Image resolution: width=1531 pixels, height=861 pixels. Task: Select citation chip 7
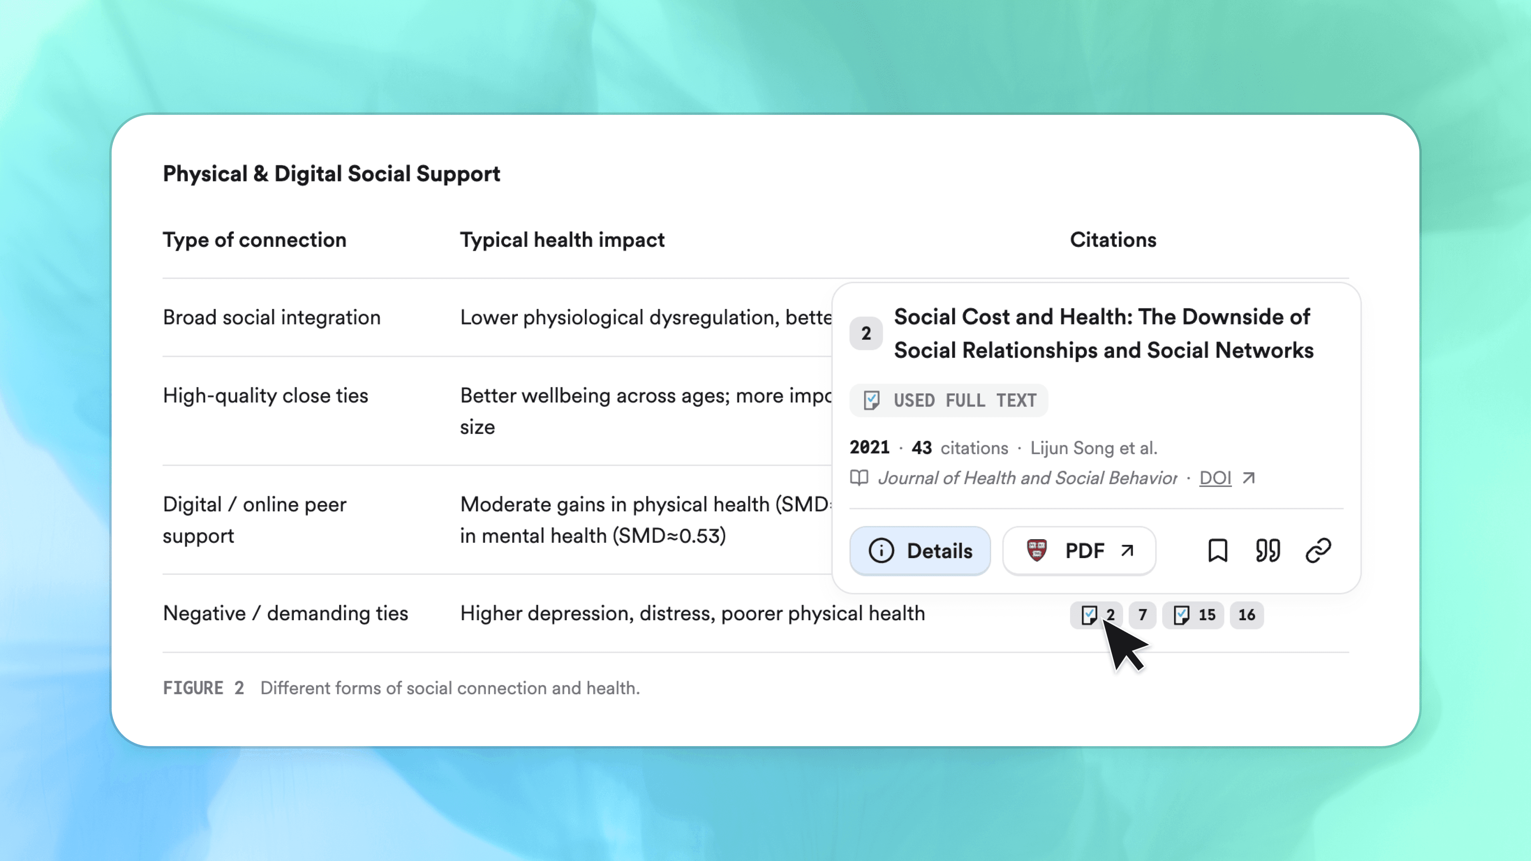pos(1142,614)
